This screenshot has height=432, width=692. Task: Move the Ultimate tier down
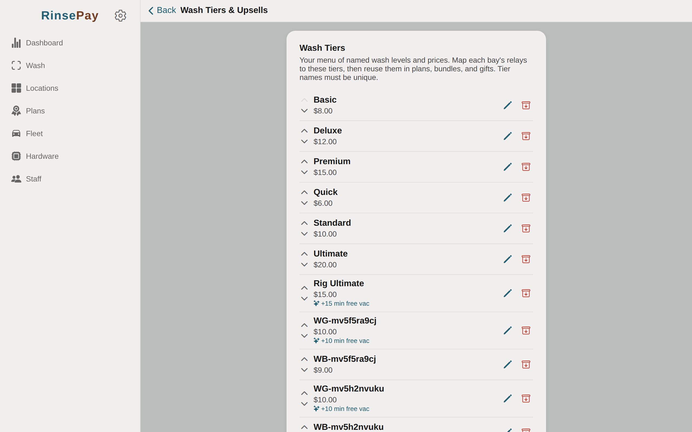click(304, 265)
